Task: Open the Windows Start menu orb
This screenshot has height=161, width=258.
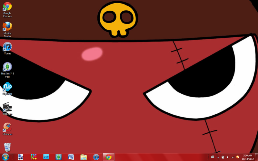Action: (5, 157)
